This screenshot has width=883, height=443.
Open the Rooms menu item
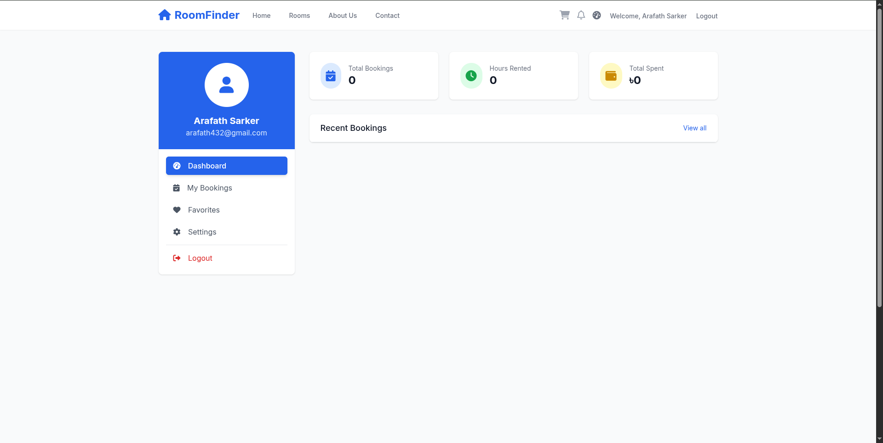tap(299, 15)
